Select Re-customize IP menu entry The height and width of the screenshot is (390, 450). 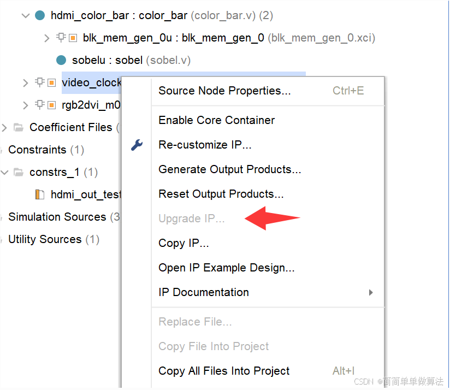click(x=268, y=145)
